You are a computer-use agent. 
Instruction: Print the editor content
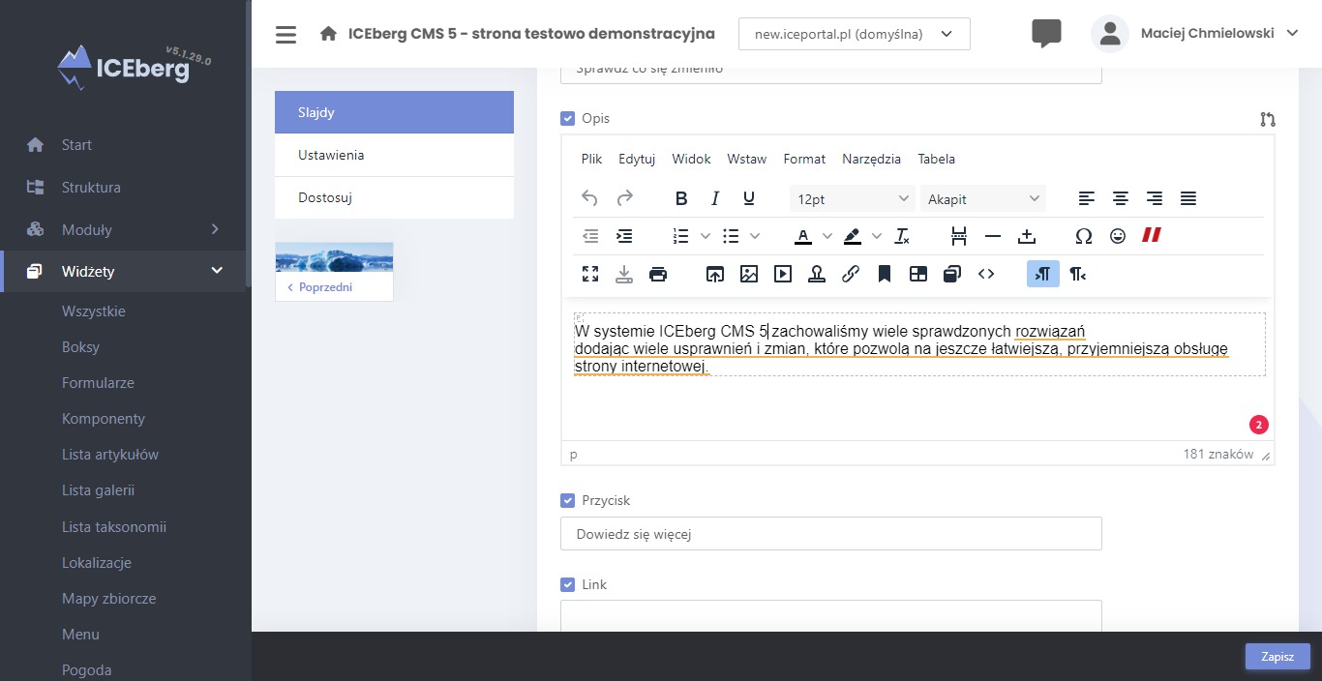tap(658, 274)
